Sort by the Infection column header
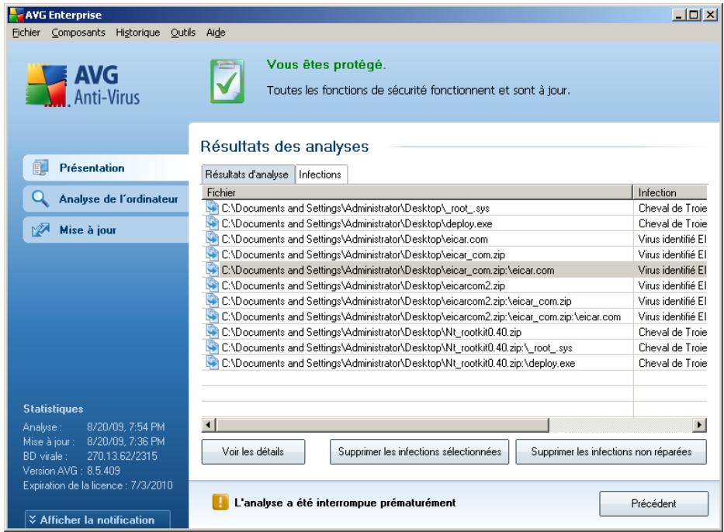This screenshot has height=532, width=724. [x=670, y=192]
